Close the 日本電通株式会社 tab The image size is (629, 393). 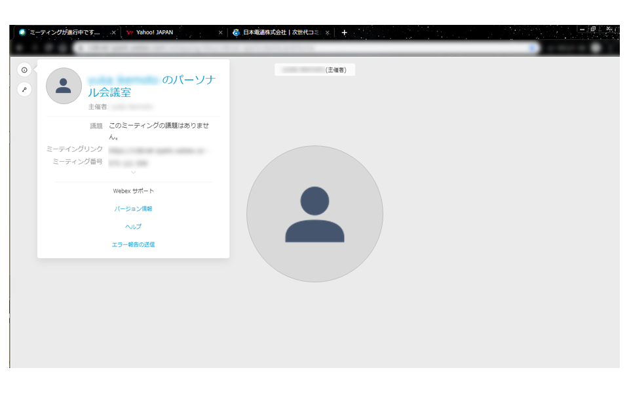pyautogui.click(x=328, y=33)
